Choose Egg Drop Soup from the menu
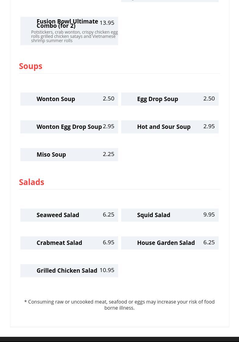Viewport: 239px width, 342px height. tap(170, 99)
